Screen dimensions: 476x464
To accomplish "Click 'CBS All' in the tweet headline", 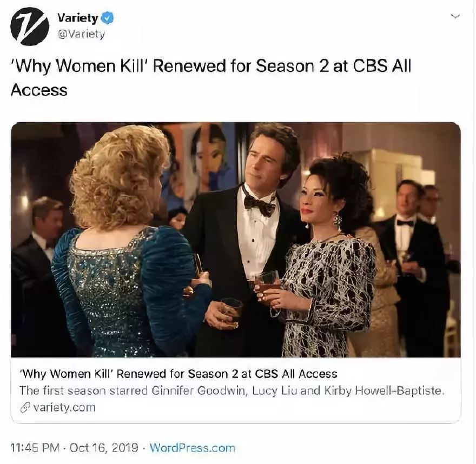I will [x=382, y=65].
